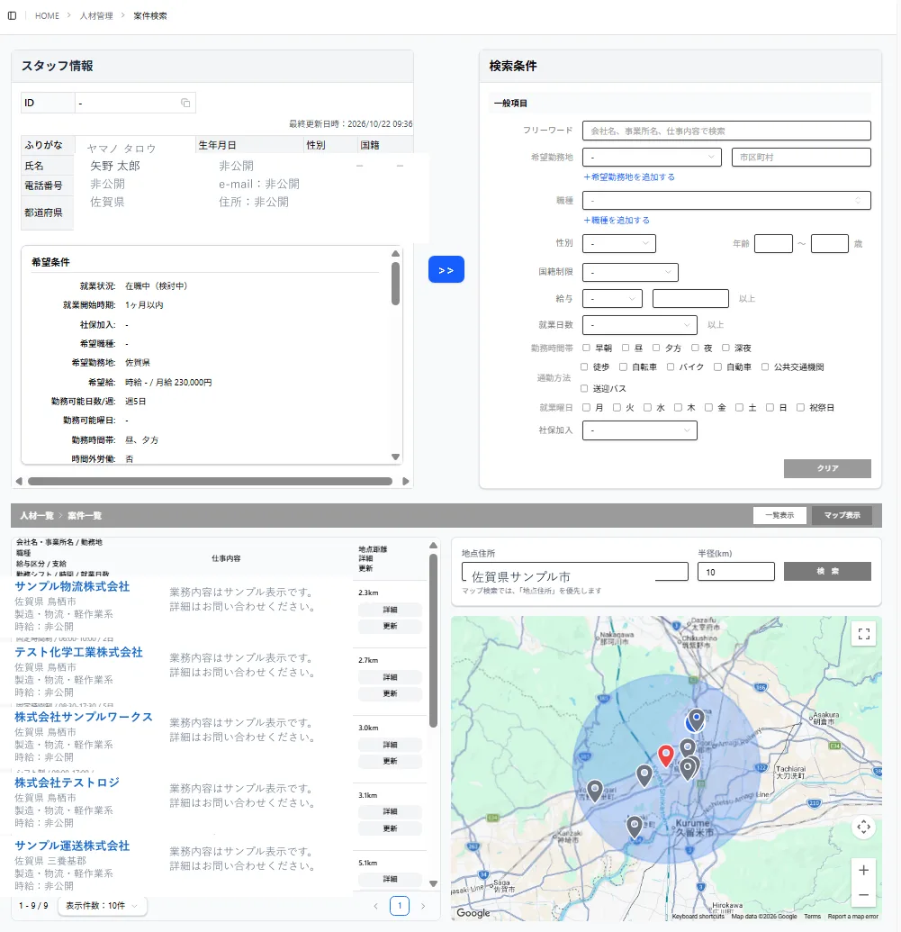Toggle the sidebar panel icon
This screenshot has width=901, height=932.
tap(12, 16)
